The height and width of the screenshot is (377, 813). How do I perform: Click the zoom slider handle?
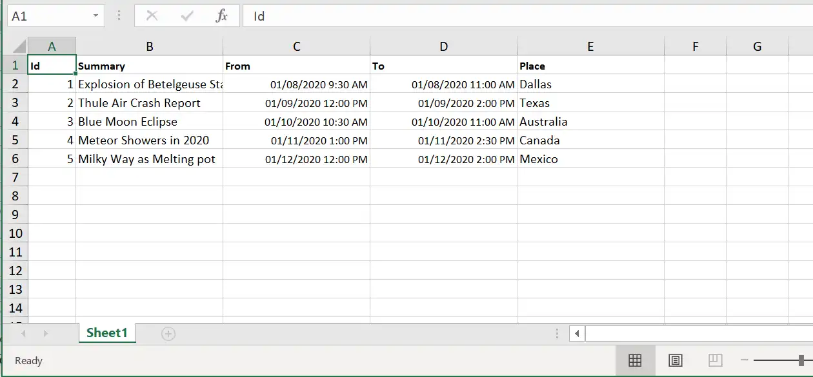[801, 360]
